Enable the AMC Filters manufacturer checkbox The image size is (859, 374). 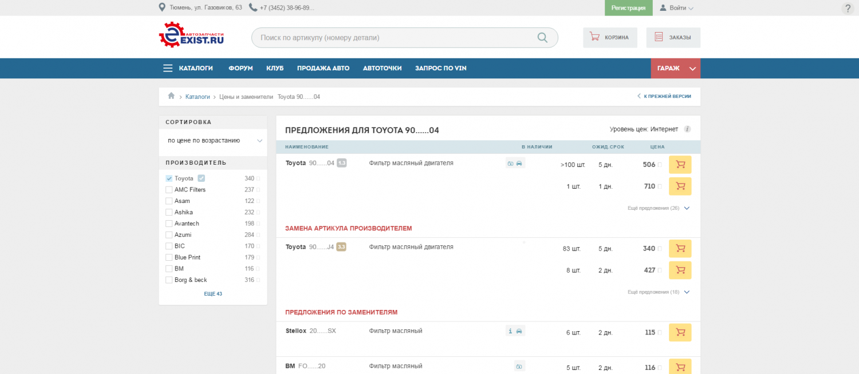pos(169,190)
